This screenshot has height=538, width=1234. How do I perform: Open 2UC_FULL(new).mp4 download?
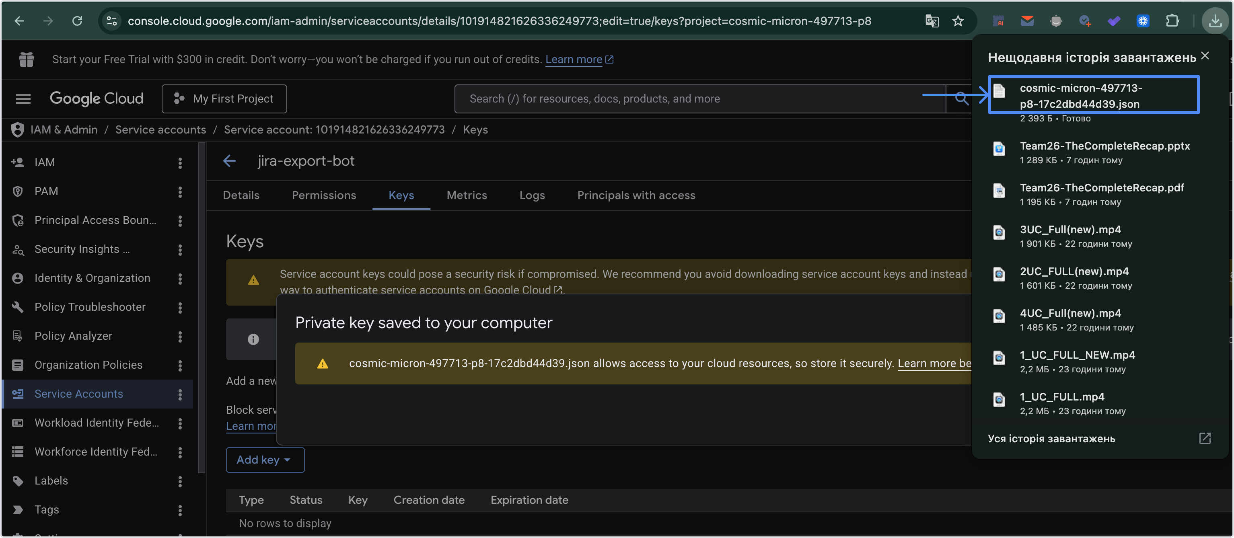1074,271
